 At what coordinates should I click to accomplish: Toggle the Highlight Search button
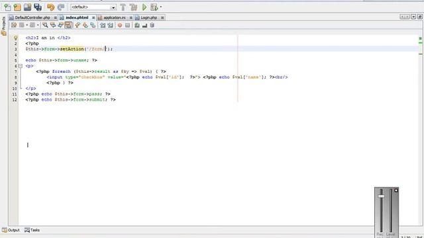click(68, 25)
